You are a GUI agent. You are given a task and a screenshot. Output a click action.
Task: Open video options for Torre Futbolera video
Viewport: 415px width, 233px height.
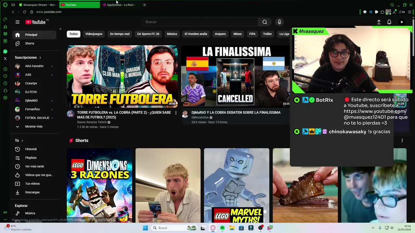176,113
